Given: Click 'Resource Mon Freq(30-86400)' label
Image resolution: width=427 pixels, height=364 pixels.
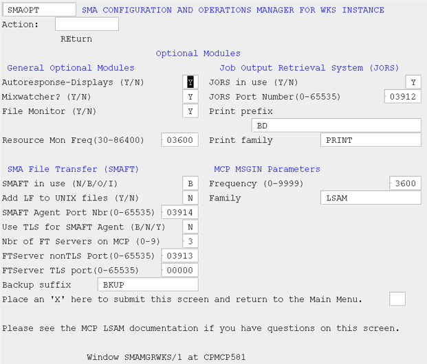Looking at the screenshot, I should [x=73, y=140].
